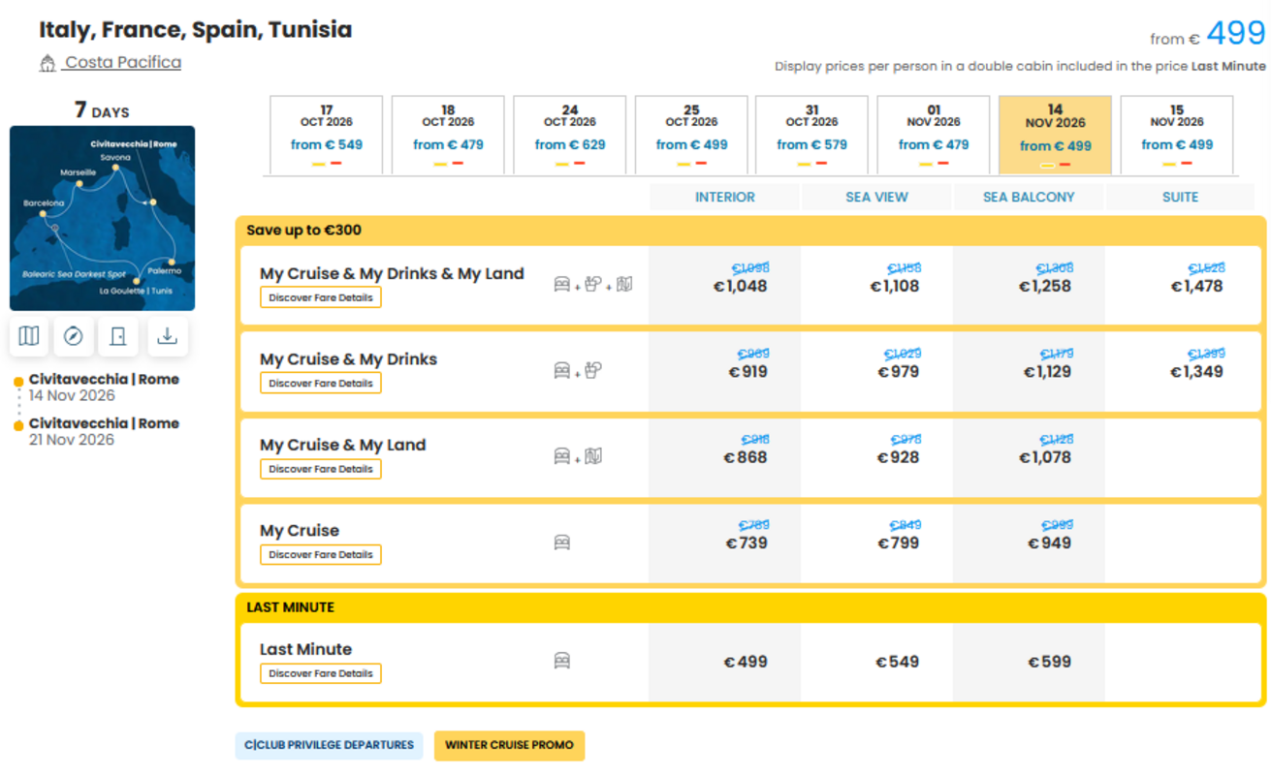Select the 17 Oct 2026 departure tab

pyautogui.click(x=326, y=135)
